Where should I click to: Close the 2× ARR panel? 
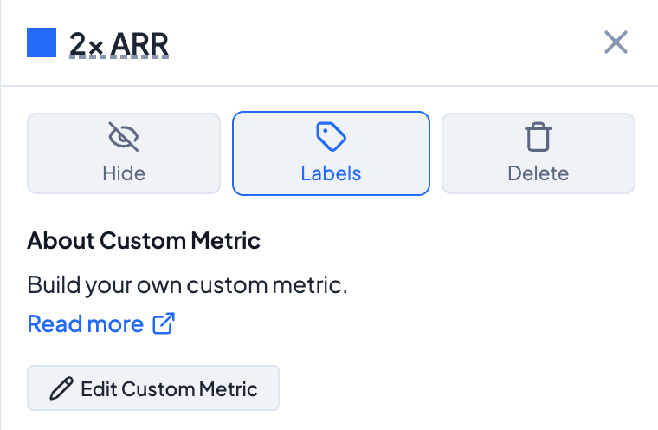pyautogui.click(x=616, y=42)
